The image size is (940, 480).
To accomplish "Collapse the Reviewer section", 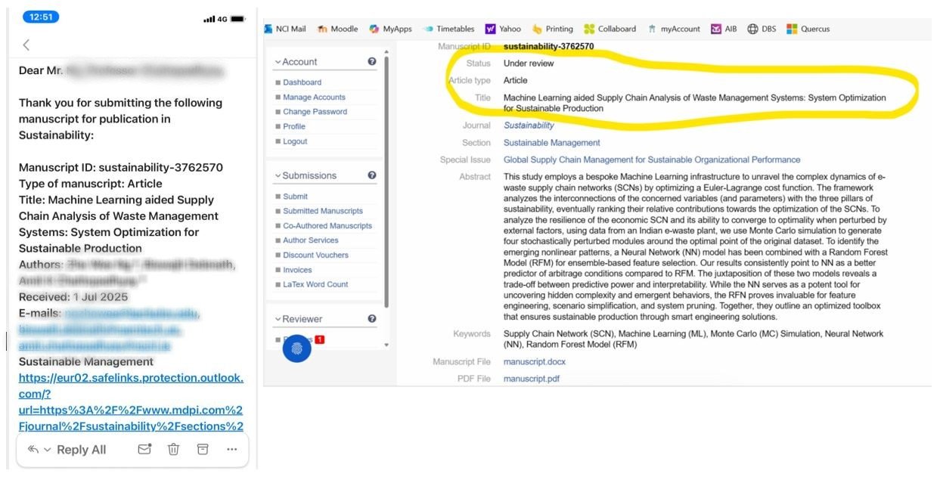I will point(298,319).
